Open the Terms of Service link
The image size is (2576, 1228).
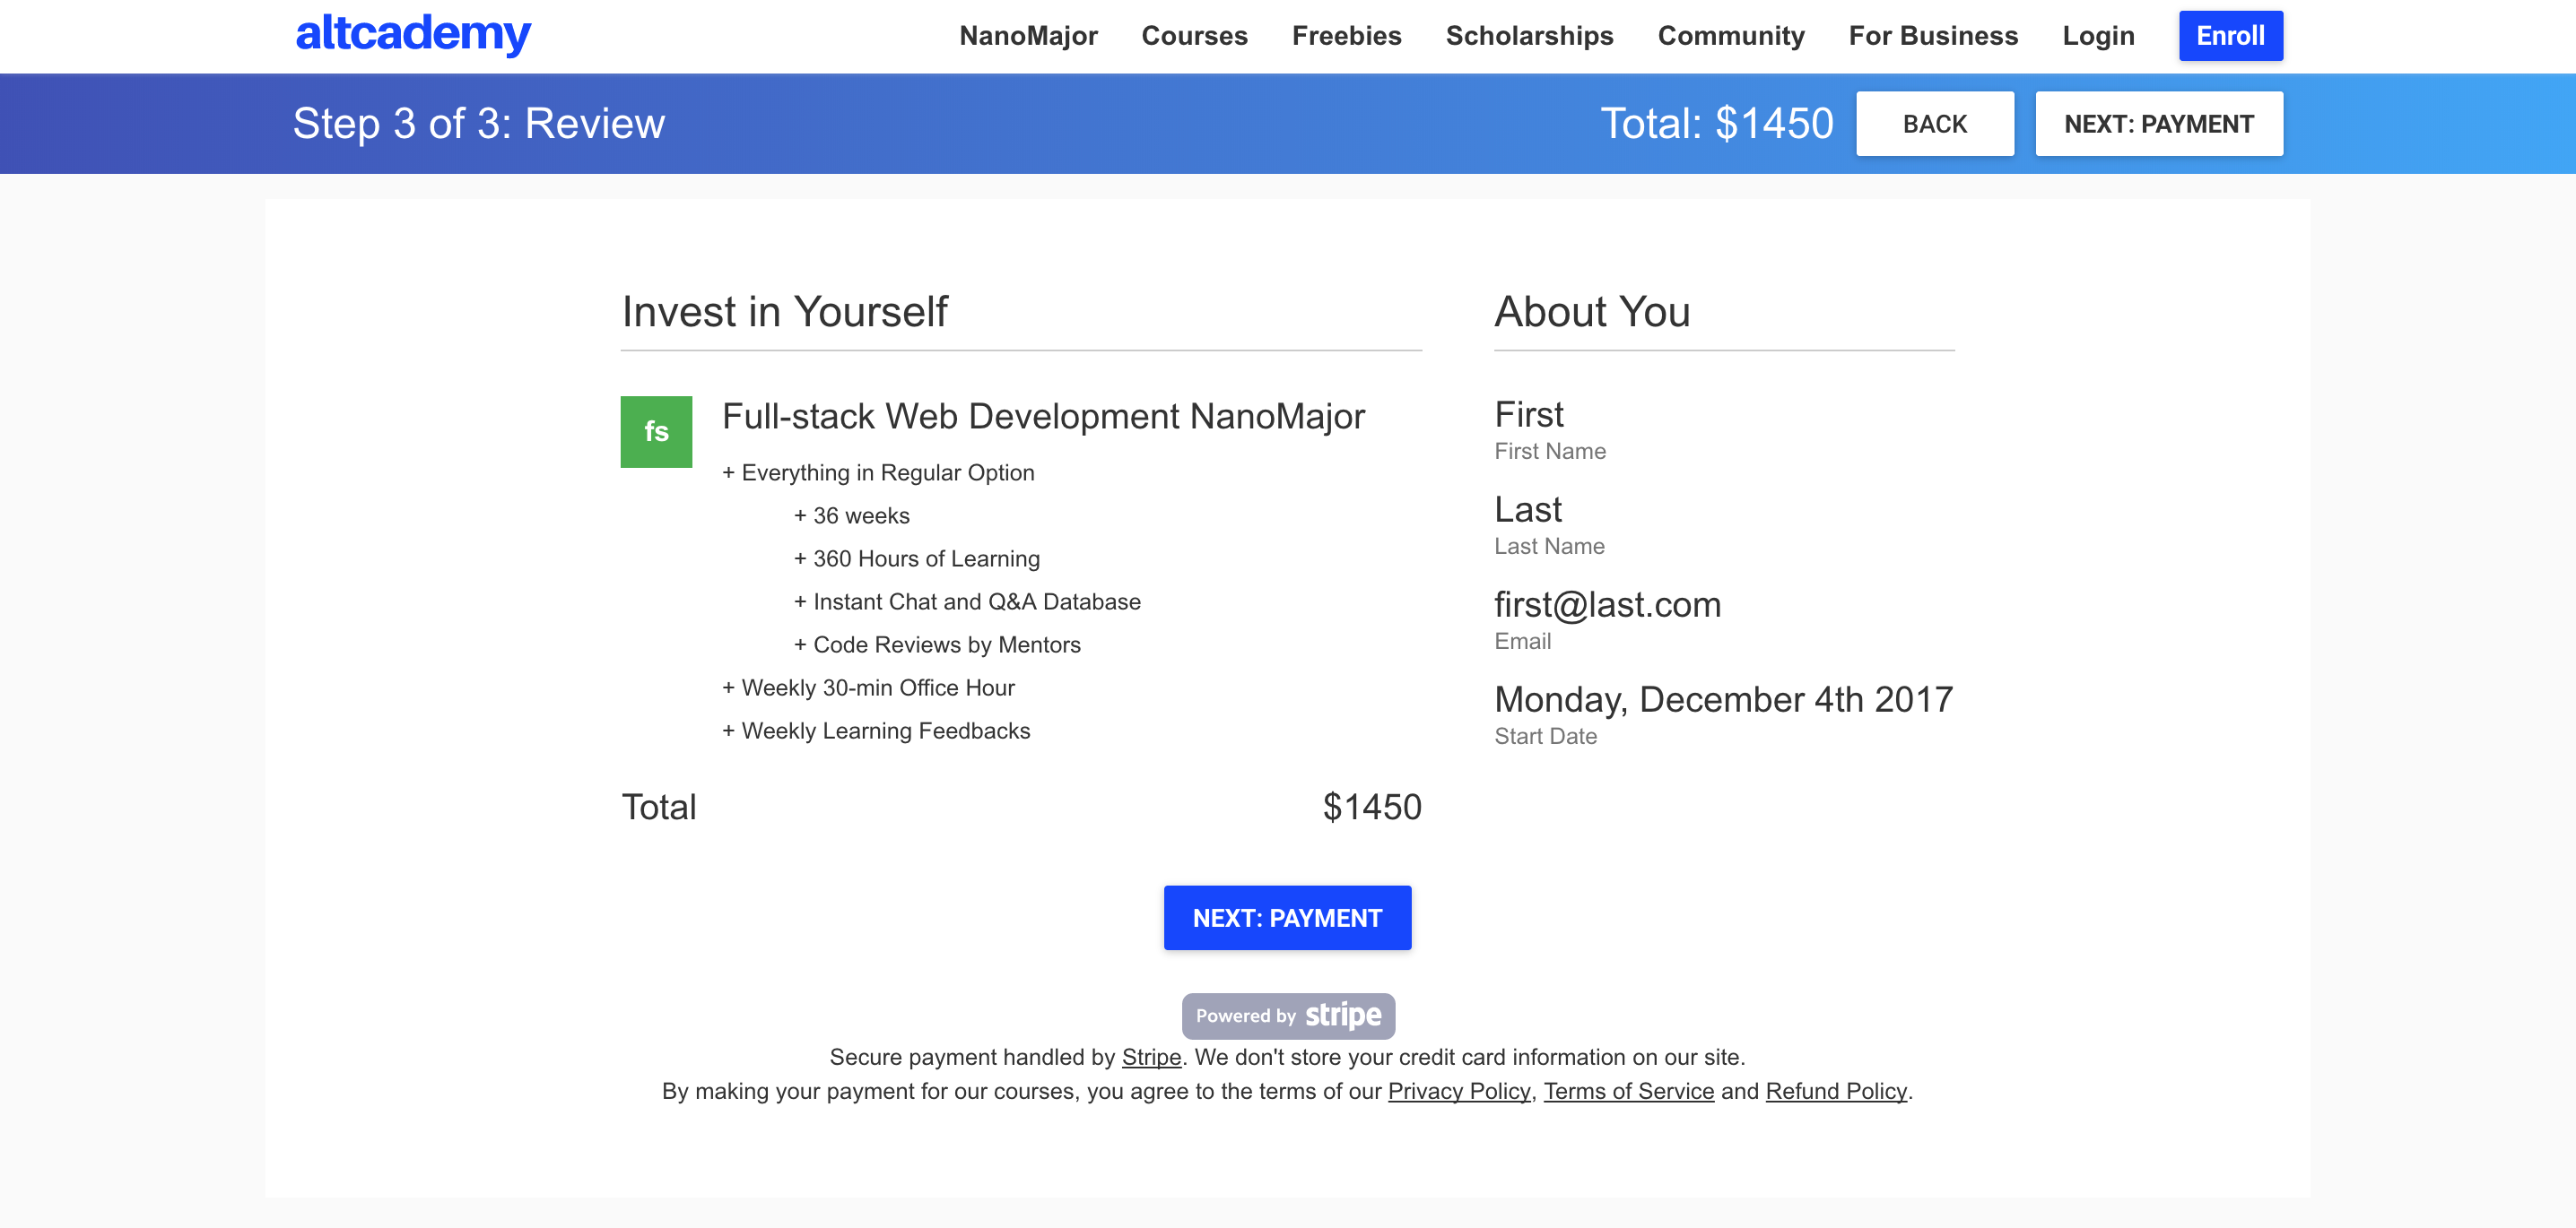pyautogui.click(x=1628, y=1091)
